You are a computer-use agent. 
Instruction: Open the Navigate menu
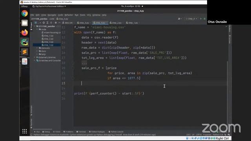(52, 15)
